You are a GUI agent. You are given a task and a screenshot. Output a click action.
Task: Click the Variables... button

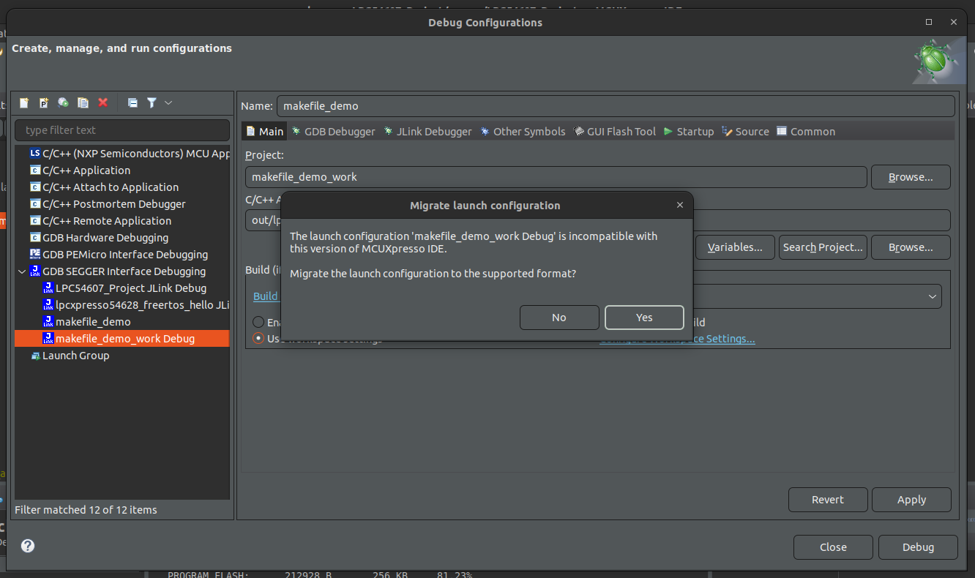coord(735,247)
